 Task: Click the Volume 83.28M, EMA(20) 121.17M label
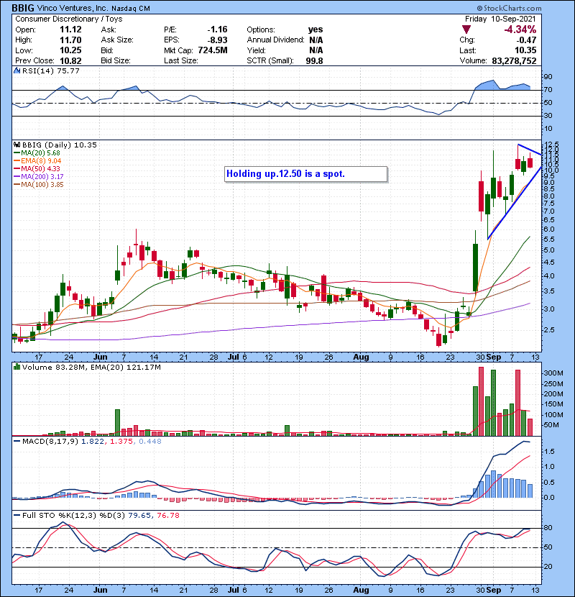click(x=91, y=368)
